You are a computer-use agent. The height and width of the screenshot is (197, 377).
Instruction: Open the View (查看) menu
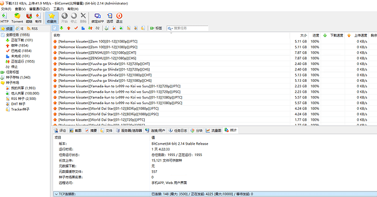[20, 9]
